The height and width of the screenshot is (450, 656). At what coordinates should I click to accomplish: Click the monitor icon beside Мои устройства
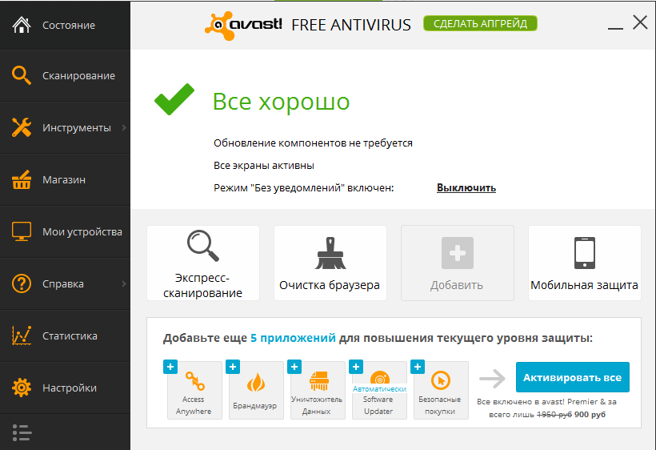coord(22,231)
